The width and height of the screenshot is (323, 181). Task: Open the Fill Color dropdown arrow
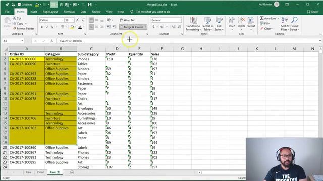tap(76, 27)
